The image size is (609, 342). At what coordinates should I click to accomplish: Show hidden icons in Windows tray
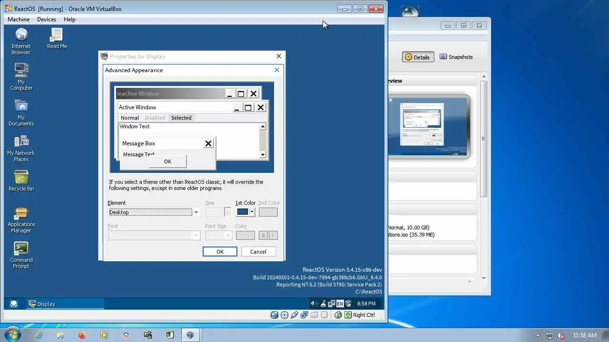pyautogui.click(x=538, y=335)
